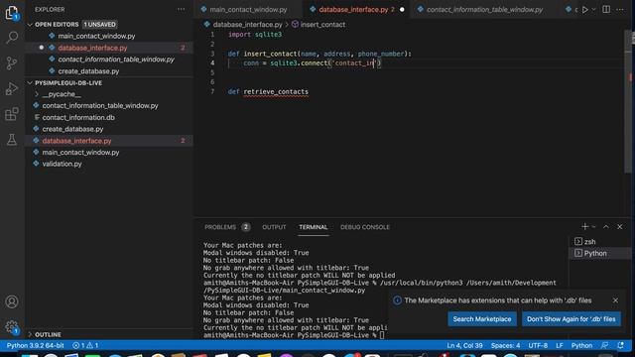Open the Problems panel tab

click(227, 227)
